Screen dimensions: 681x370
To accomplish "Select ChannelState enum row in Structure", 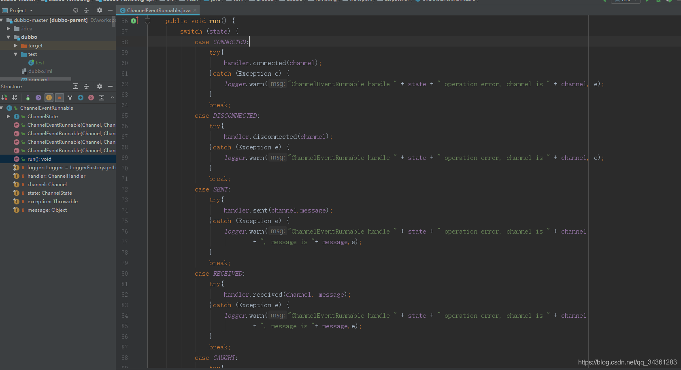I will click(58, 117).
